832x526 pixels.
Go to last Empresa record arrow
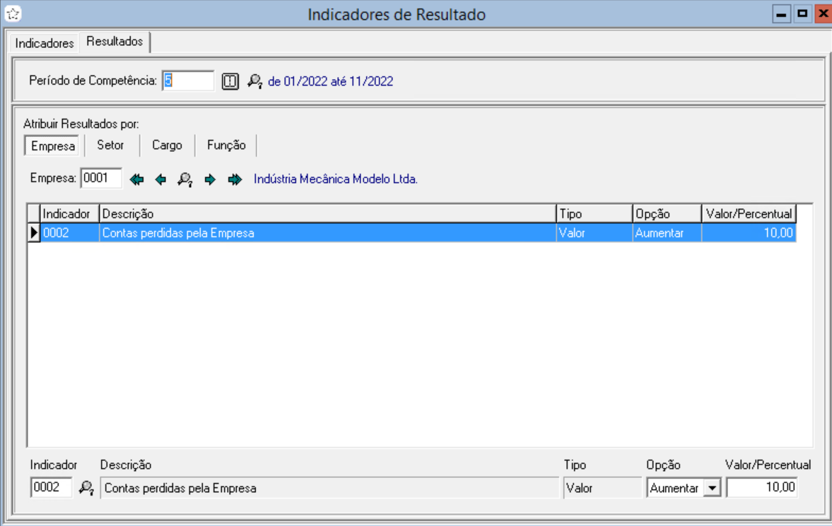pyautogui.click(x=235, y=180)
